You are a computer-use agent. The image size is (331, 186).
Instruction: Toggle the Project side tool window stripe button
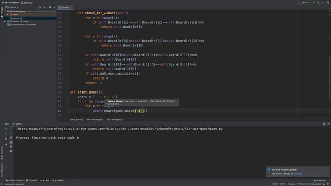(2, 12)
